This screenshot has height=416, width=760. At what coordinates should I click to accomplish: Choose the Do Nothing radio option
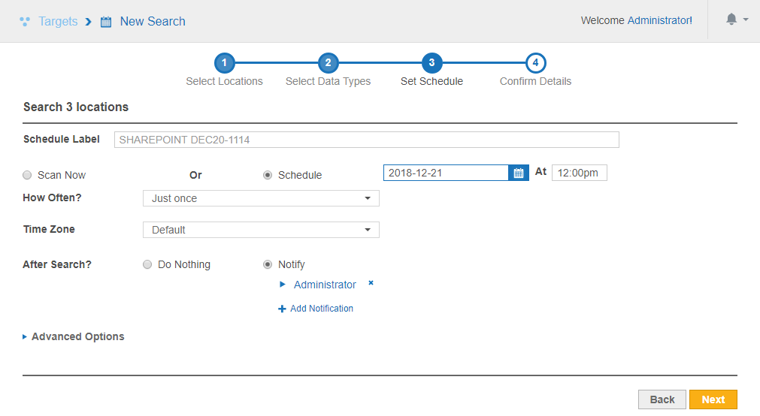coord(147,264)
